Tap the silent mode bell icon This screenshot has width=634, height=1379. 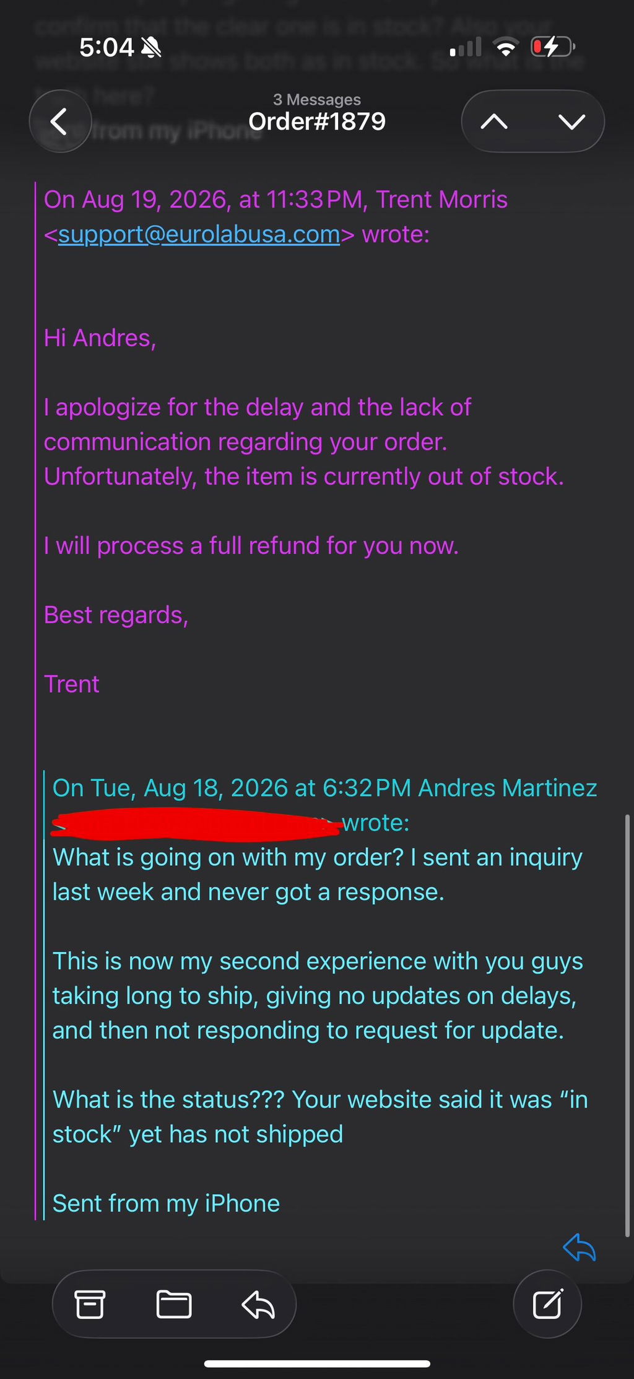(151, 47)
